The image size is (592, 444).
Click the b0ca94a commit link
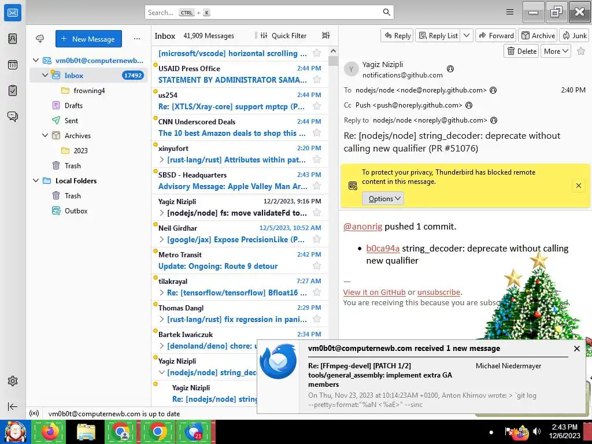pos(383,248)
